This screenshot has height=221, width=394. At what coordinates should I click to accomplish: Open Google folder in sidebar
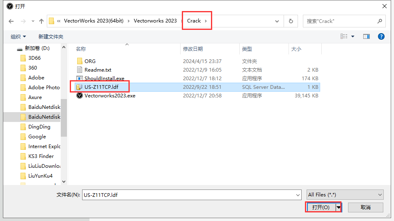point(37,137)
